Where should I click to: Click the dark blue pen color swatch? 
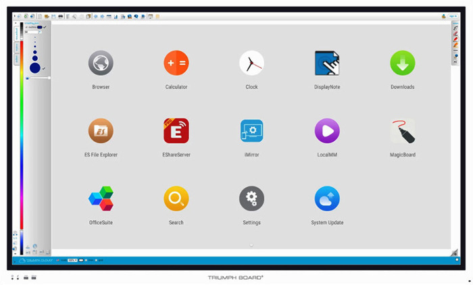coord(39,27)
